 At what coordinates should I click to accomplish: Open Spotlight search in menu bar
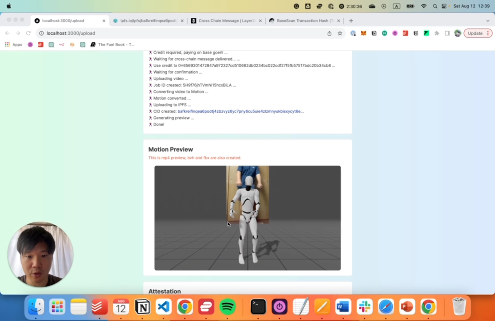[435, 6]
